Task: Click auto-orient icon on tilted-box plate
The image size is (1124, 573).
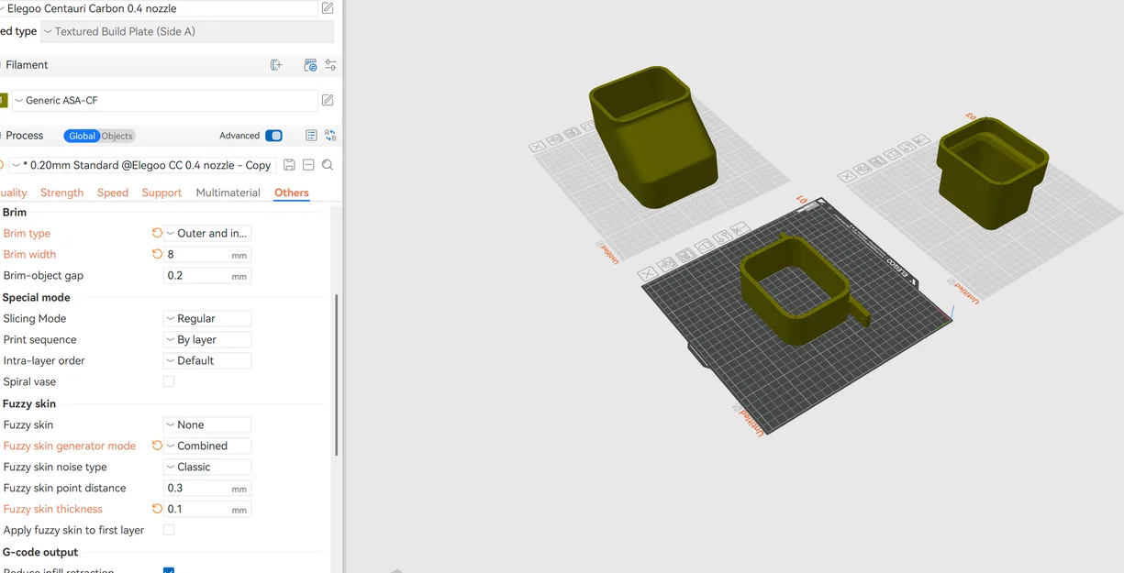Action: click(x=555, y=140)
